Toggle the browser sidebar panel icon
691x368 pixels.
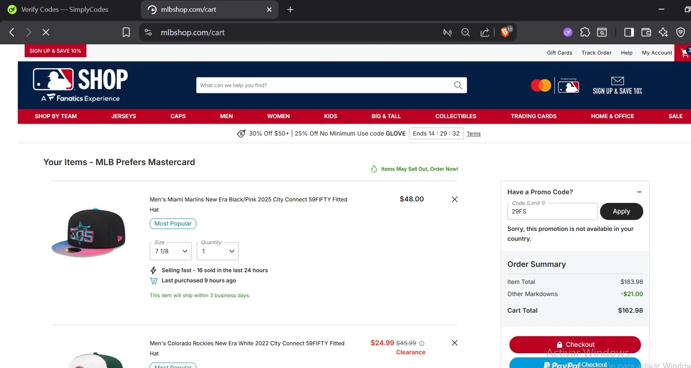pos(629,32)
